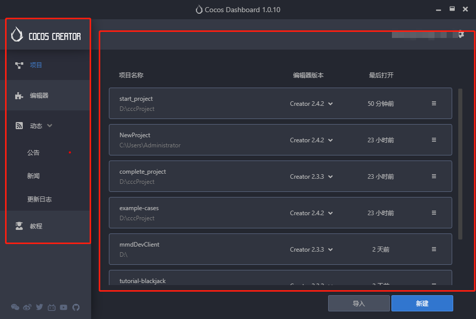Click the 2 天前 time for mmdDevClient
The width and height of the screenshot is (476, 319).
point(381,250)
